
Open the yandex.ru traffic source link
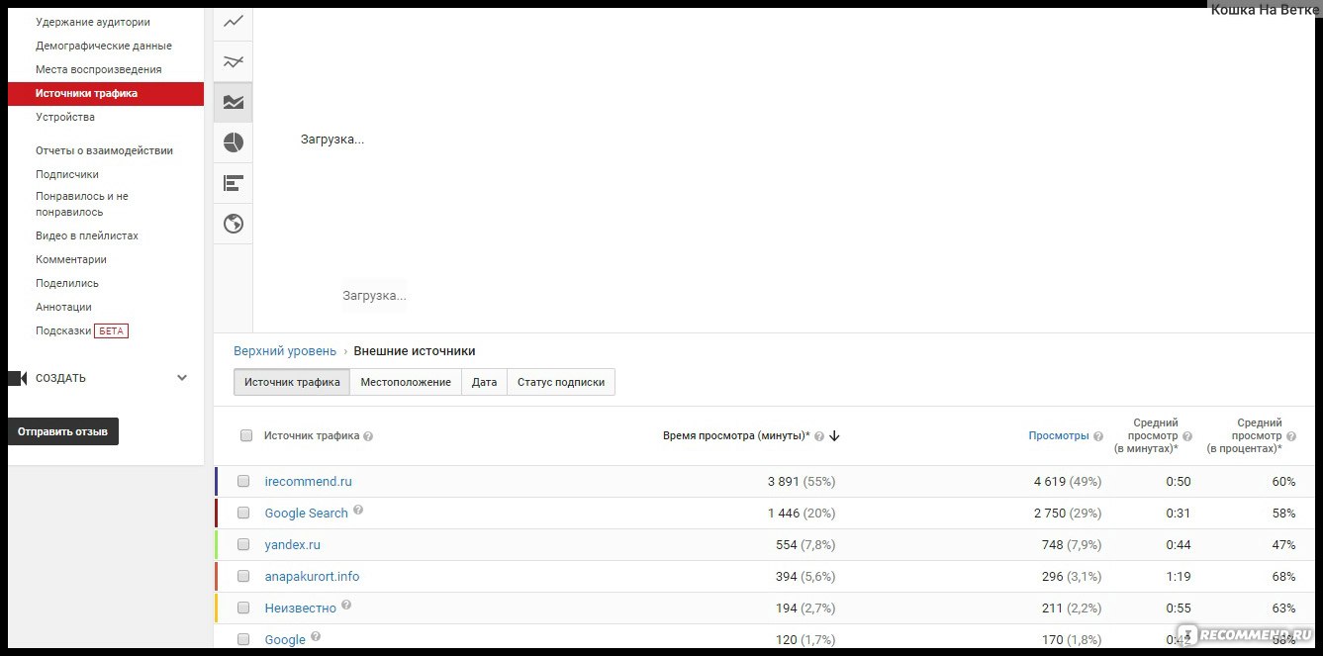(x=293, y=545)
